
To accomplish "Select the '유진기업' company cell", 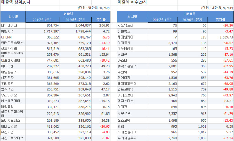I will tap(13, 132).
